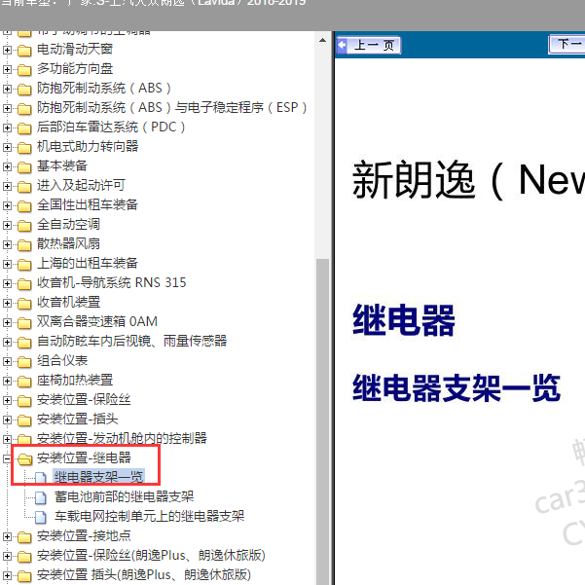The height and width of the screenshot is (585, 585).
Task: Select the 全国性出租车装备 entry
Action: pyautogui.click(x=88, y=204)
